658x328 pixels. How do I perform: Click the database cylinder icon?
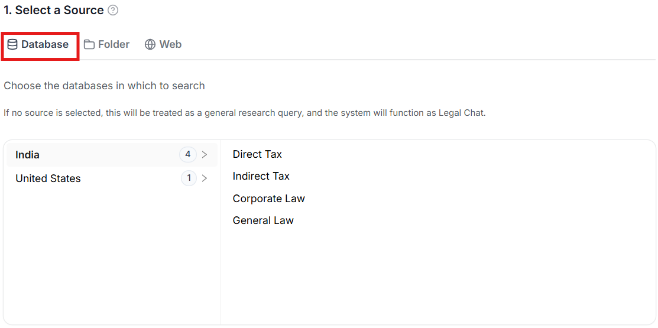tap(12, 44)
